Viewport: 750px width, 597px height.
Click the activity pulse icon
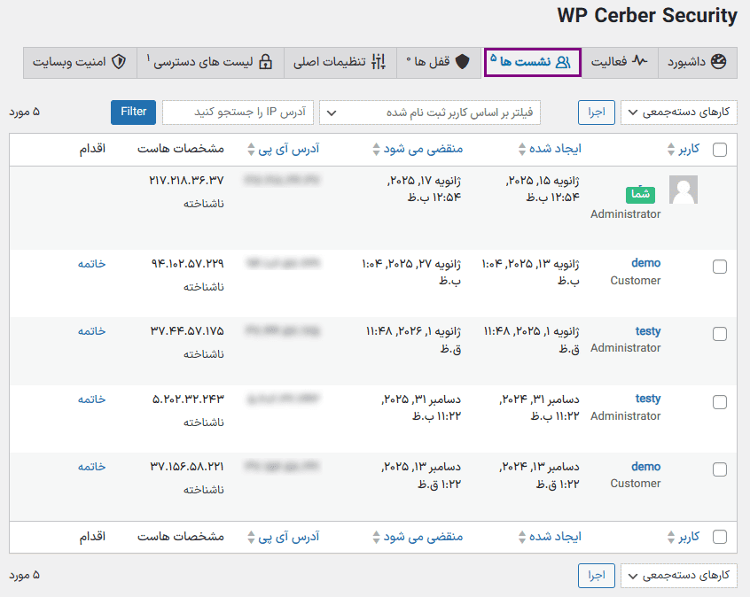coord(640,61)
